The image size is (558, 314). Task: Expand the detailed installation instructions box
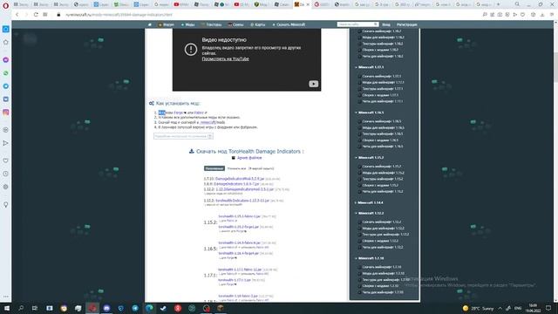click(x=183, y=136)
